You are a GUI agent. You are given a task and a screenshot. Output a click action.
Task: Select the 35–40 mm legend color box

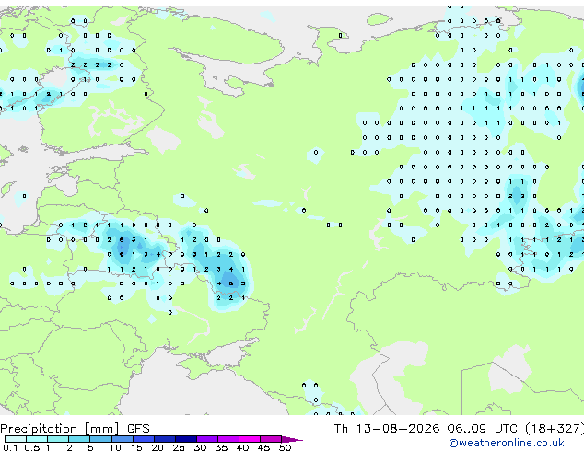(x=228, y=439)
